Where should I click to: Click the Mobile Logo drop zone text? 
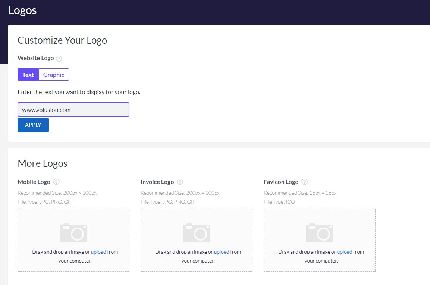coord(61,252)
